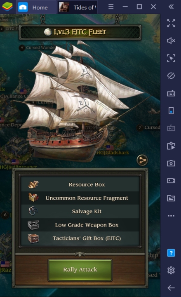The height and width of the screenshot is (297, 181).
Task: Unmute sound with the speaker icon
Action: point(171,40)
